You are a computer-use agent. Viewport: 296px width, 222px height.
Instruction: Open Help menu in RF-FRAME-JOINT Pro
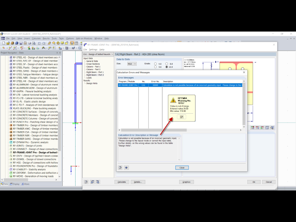pyautogui.click(x=102, y=49)
